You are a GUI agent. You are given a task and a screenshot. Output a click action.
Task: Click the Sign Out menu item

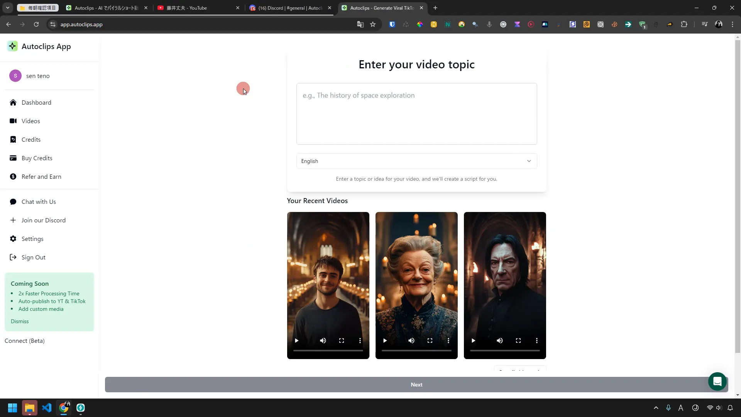(x=33, y=257)
